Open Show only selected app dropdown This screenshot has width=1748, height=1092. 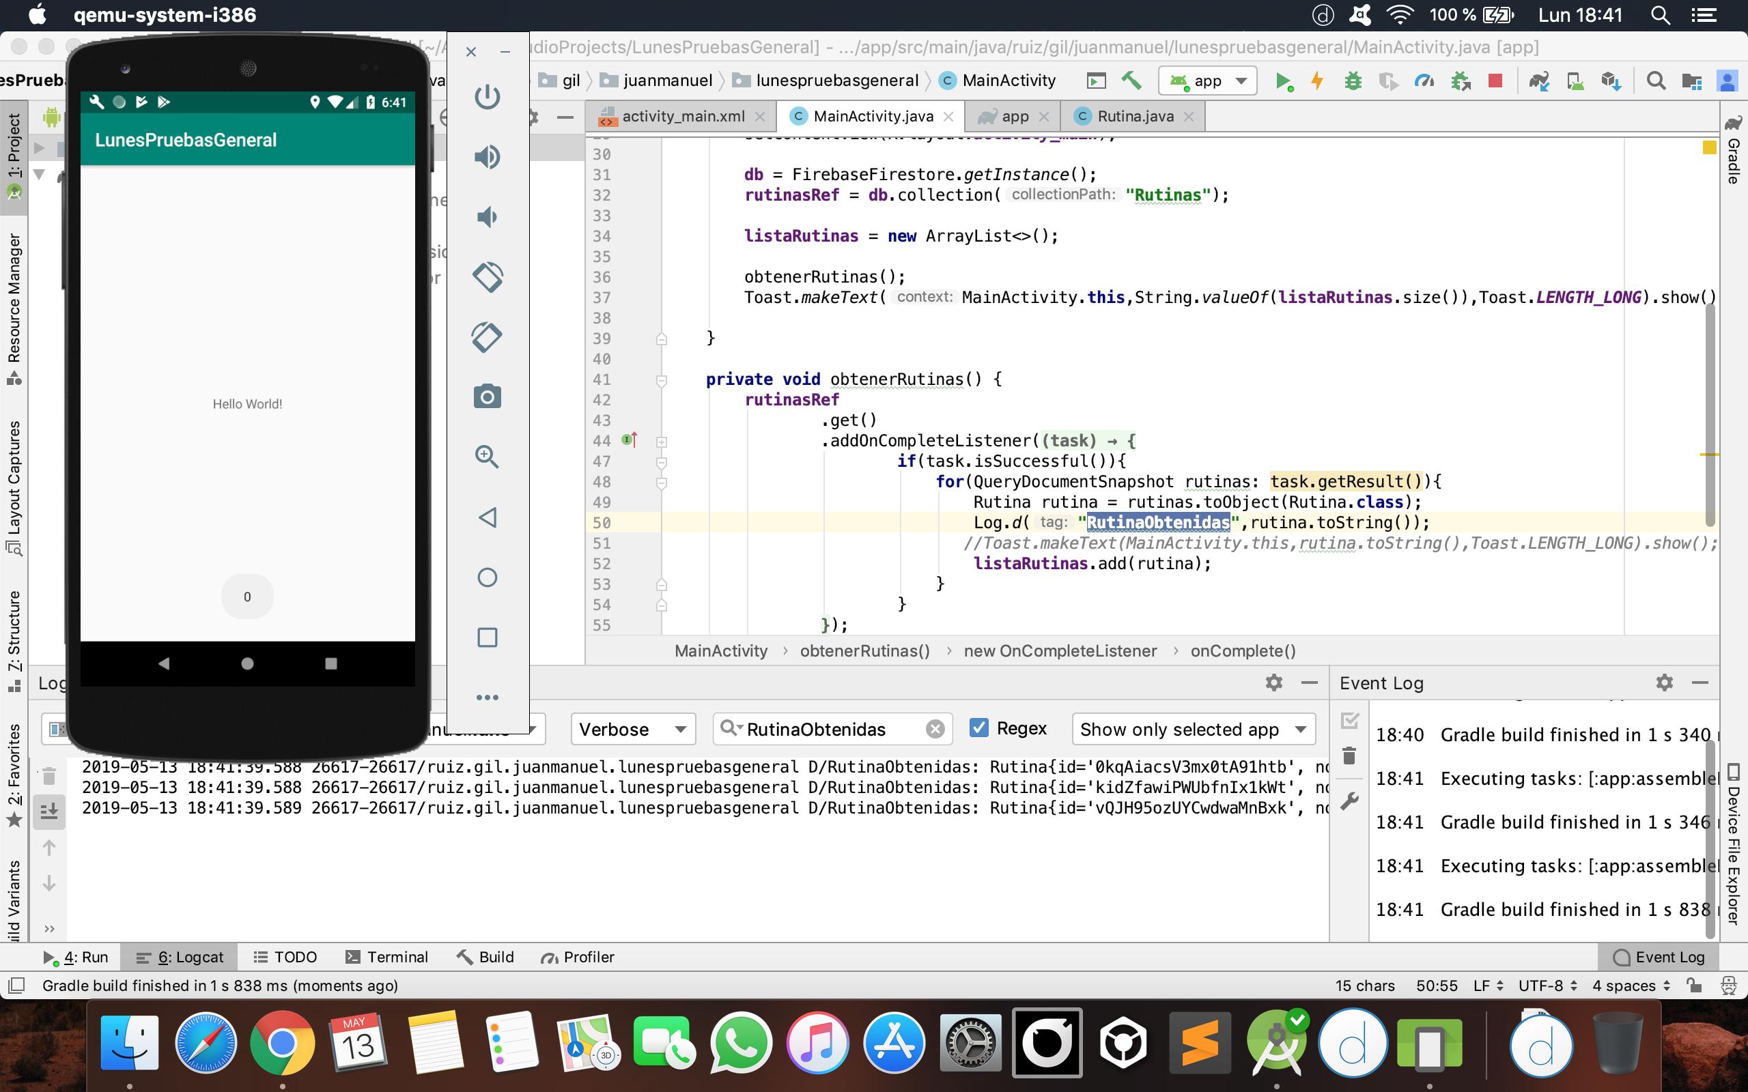coord(1194,730)
